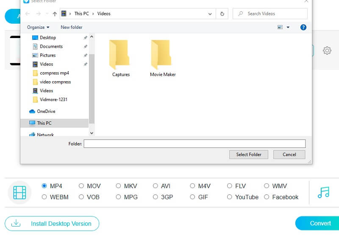Select the YouTube format option
Viewport: 339px width, 235px height.
230,197
